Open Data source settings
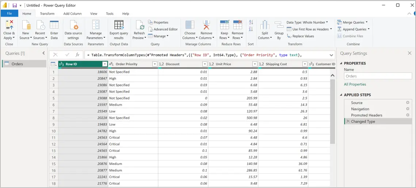The height and width of the screenshot is (188, 416). coord(73,30)
